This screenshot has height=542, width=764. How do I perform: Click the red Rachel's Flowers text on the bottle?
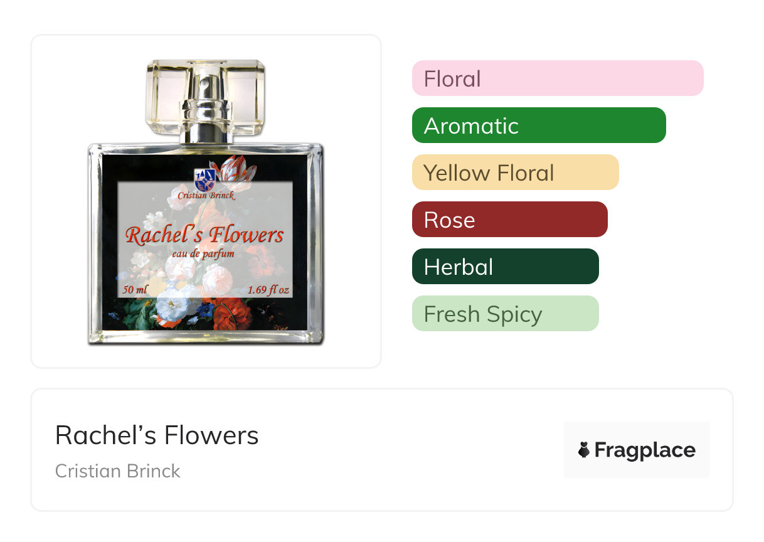pyautogui.click(x=204, y=235)
